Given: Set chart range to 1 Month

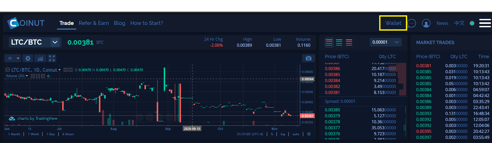Looking at the screenshot, I should (14, 134).
